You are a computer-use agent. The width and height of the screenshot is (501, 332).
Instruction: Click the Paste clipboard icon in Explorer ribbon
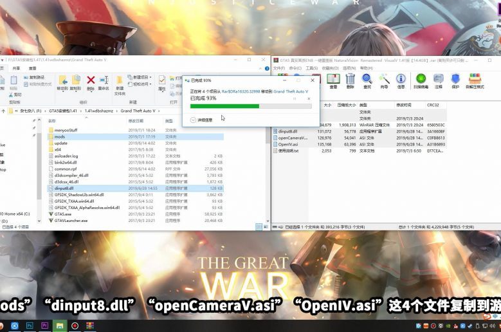[x=14, y=80]
